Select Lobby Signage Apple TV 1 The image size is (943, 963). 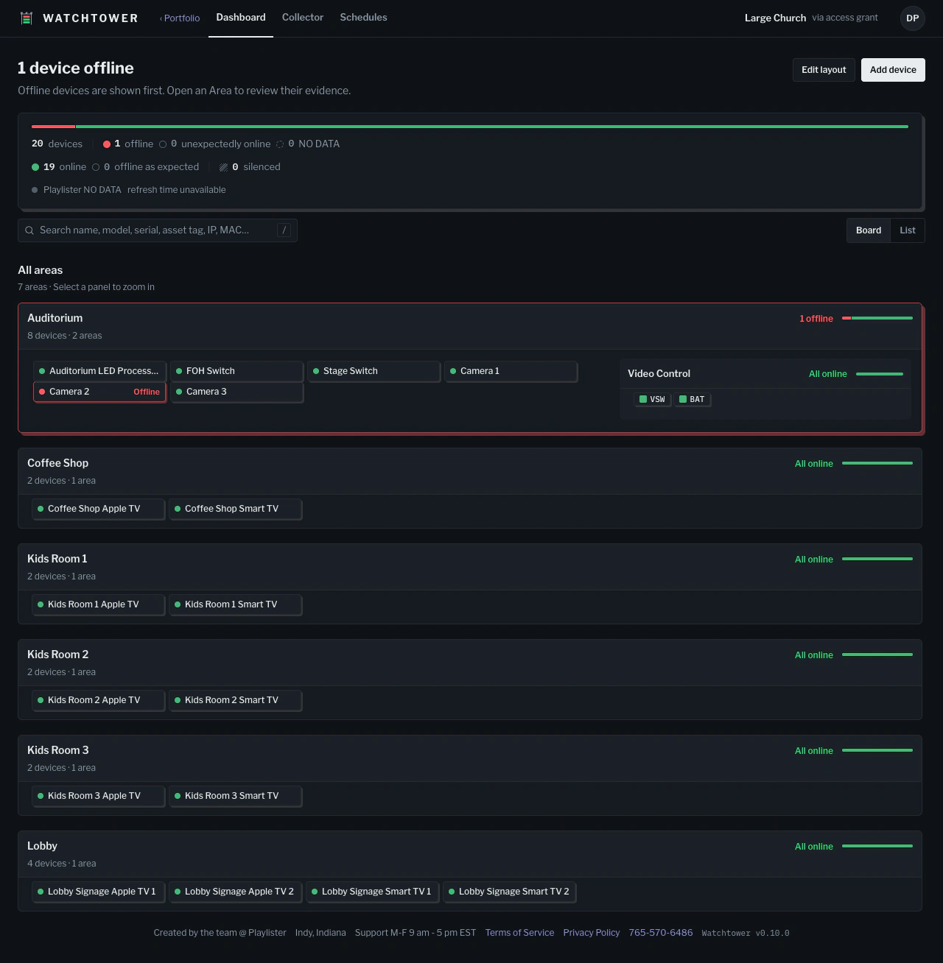98,892
